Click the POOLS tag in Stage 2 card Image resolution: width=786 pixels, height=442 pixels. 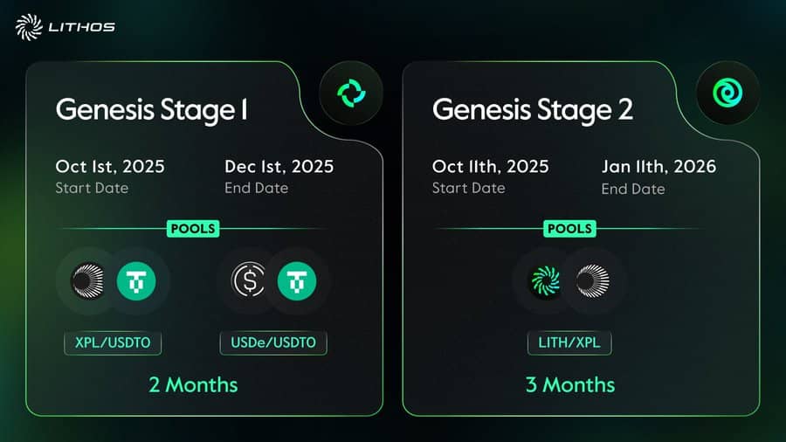pos(569,229)
